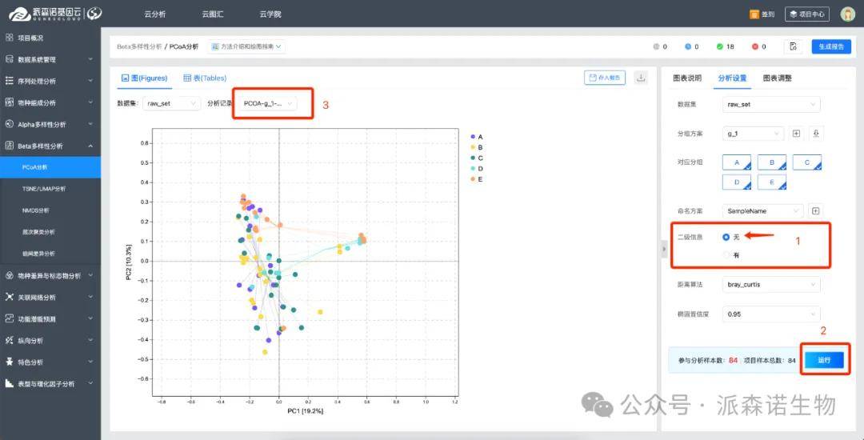The image size is (864, 440).
Task: Click the red failed-tasks status icon
Action: coord(754,47)
